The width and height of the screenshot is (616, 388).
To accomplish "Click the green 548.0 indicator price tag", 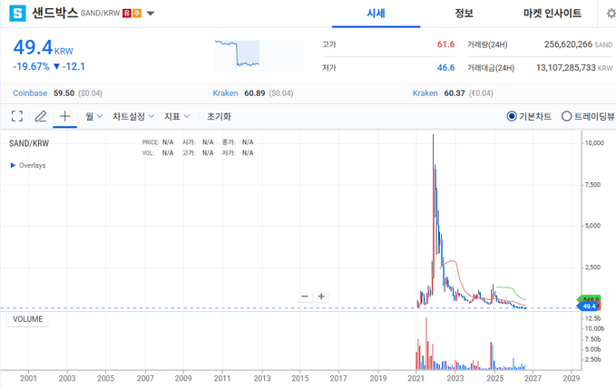I will pos(590,299).
